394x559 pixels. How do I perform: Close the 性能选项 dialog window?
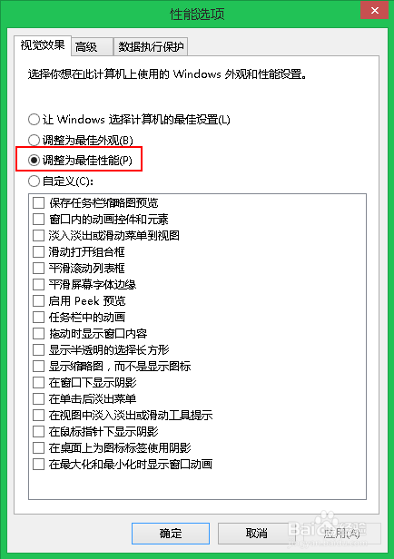point(374,10)
